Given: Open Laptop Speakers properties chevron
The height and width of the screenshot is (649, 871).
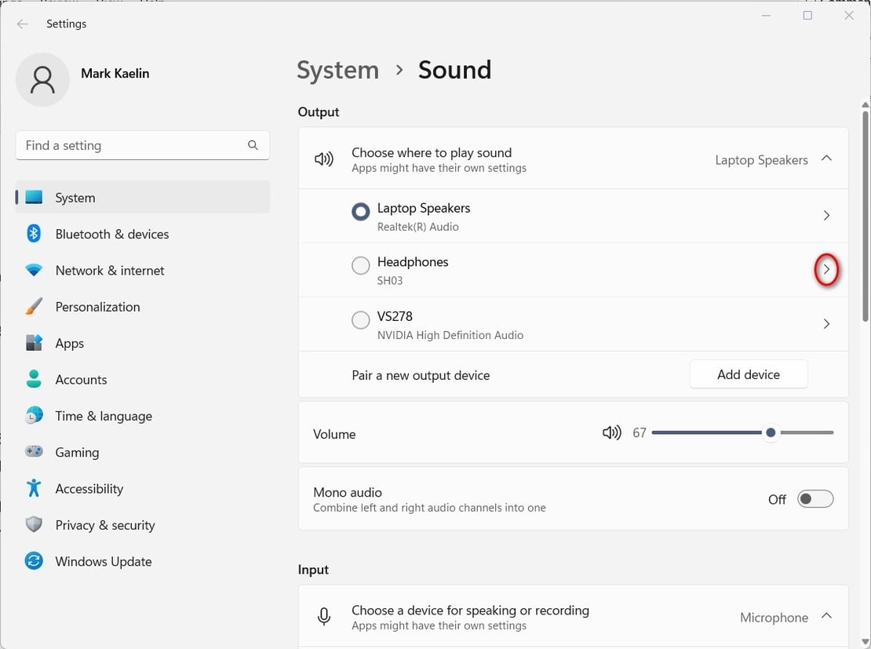Looking at the screenshot, I should 826,216.
